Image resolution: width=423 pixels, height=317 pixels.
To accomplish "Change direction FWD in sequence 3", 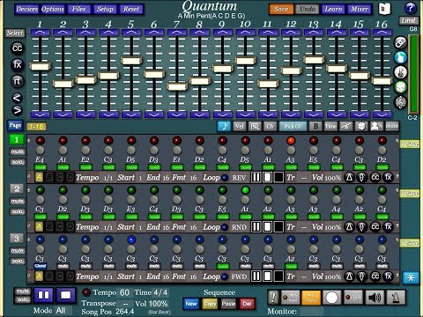I will click(x=239, y=276).
